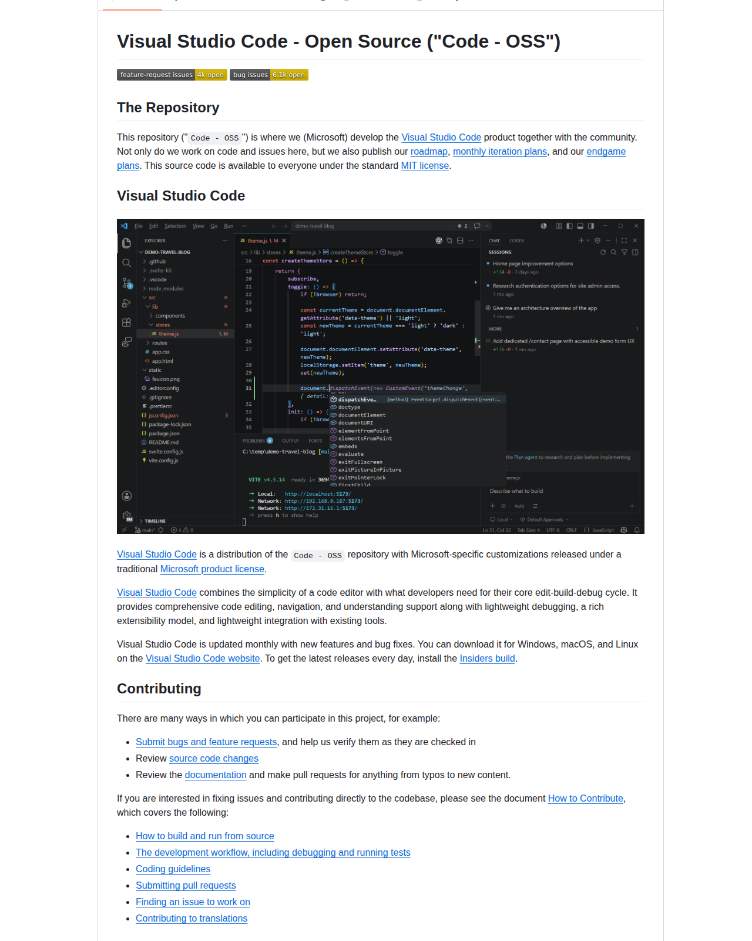Open the Coding guidelines link
752x941 pixels.
pyautogui.click(x=173, y=869)
